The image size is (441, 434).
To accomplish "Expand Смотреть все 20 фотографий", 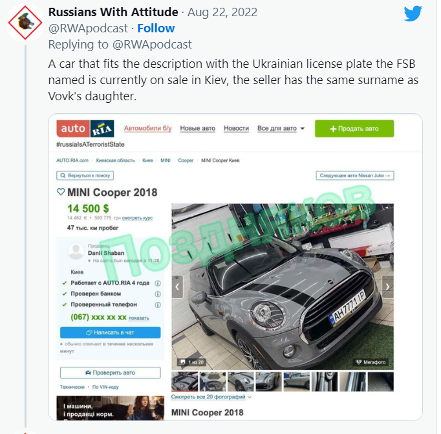I will [x=211, y=396].
